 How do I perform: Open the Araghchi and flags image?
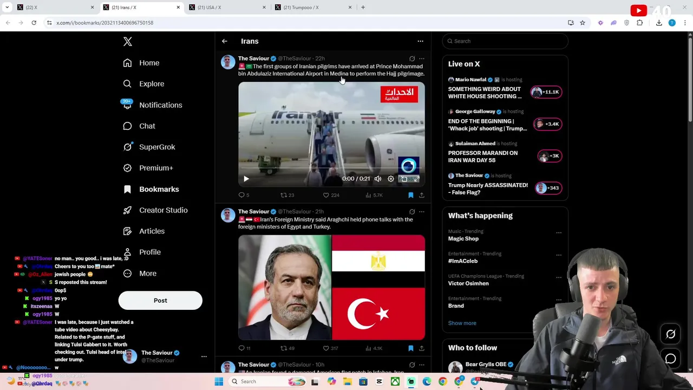pos(331,287)
